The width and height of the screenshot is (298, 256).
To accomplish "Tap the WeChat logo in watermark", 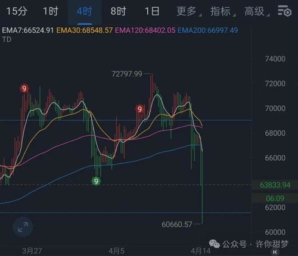I will [215, 244].
